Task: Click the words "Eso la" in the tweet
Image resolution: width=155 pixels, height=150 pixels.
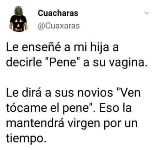Action: [115, 108]
